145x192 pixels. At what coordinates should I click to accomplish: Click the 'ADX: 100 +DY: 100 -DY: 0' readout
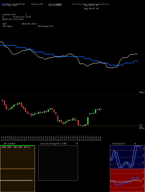tap(15, 147)
